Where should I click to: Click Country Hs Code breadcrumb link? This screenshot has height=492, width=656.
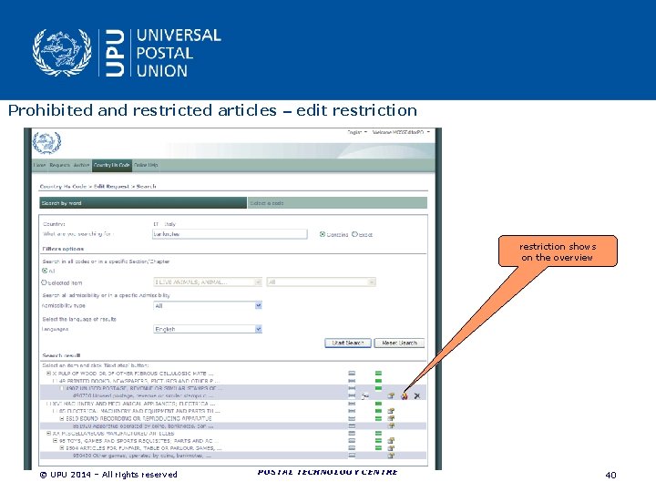coord(63,187)
